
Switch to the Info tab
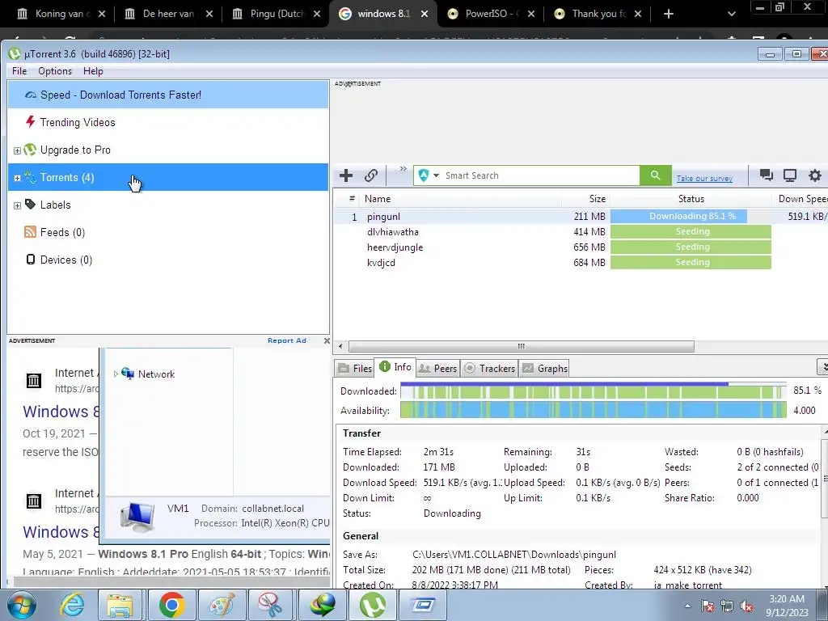(395, 367)
